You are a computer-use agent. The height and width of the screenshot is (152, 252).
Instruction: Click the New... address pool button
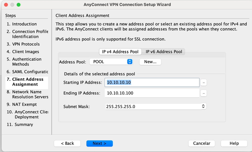pyautogui.click(x=150, y=62)
